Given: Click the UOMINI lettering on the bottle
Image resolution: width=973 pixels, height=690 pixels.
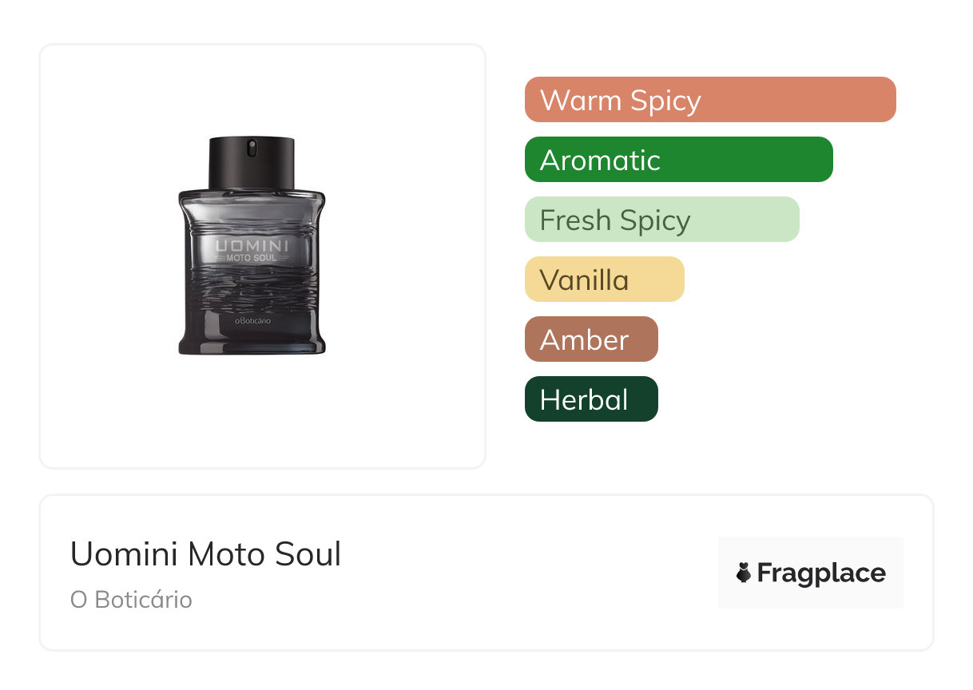Looking at the screenshot, I should (252, 244).
